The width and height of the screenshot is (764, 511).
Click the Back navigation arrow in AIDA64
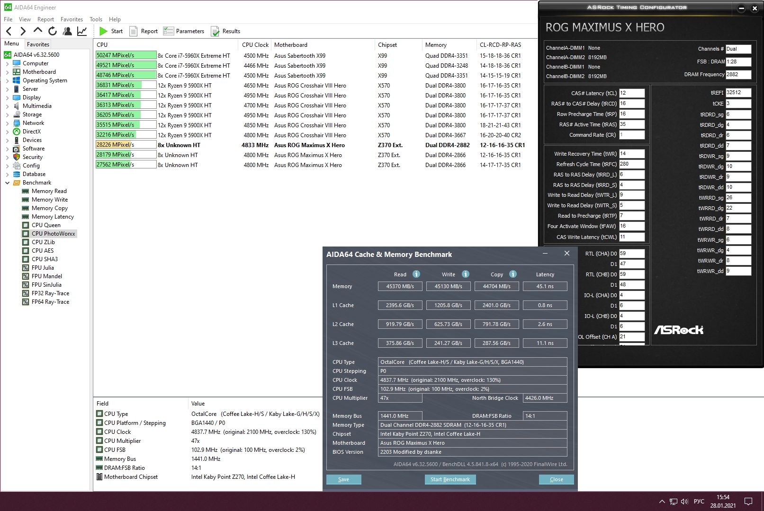(x=9, y=31)
